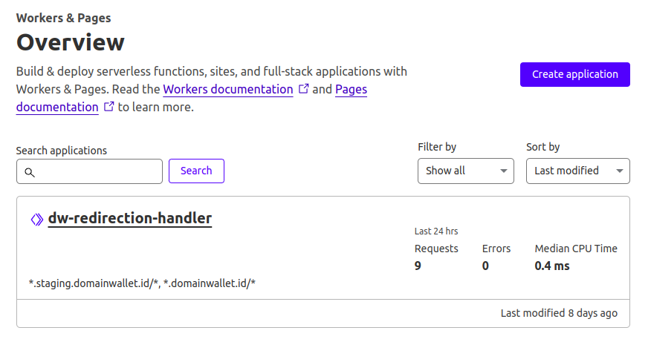Click the Worker icon beside dw-redirection-handler
Image resolution: width=651 pixels, height=342 pixels.
[x=37, y=220]
